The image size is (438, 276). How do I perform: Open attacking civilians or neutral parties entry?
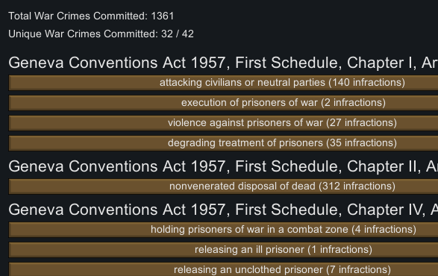[x=223, y=83]
